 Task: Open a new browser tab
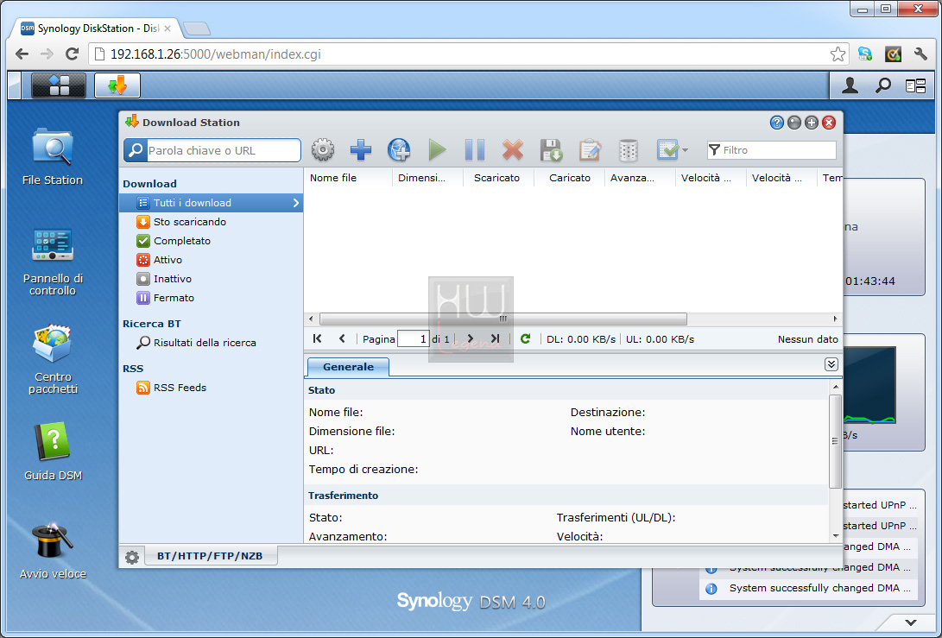click(197, 28)
